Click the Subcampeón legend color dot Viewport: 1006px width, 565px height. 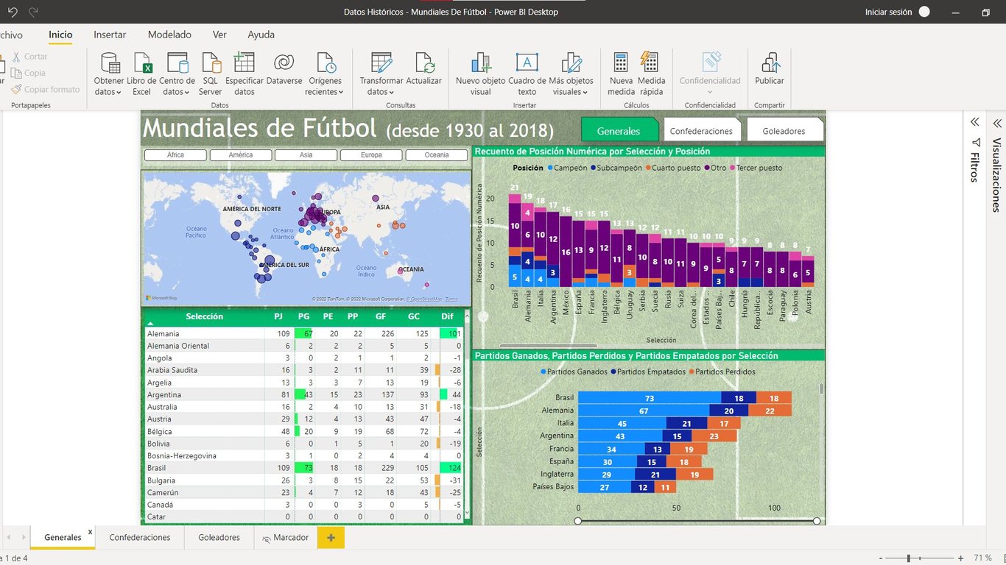coord(594,168)
